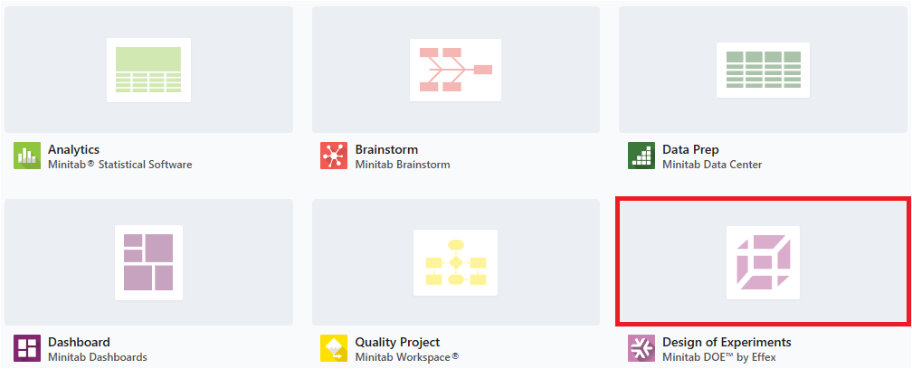This screenshot has height=369, width=912.
Task: Open the Analytics worksheet thumbnail
Action: pos(148,71)
